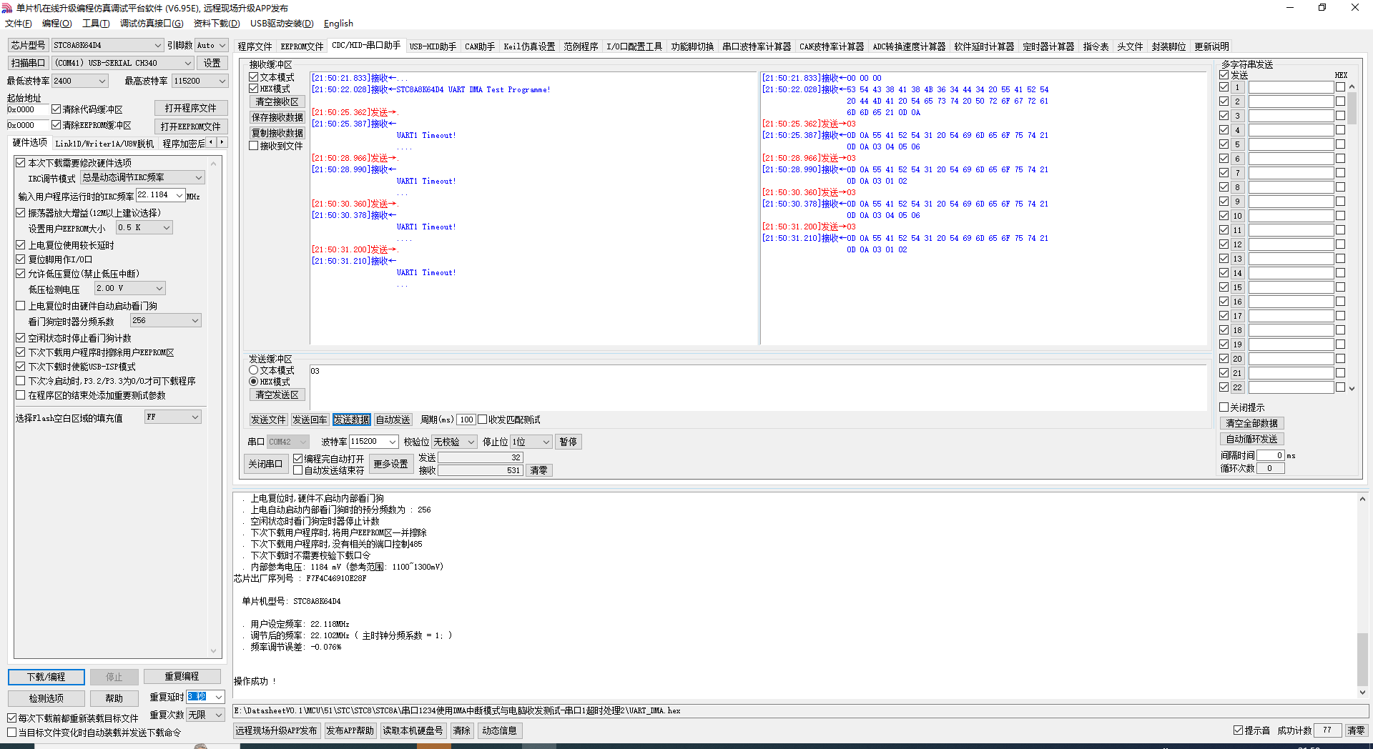Screen dimensions: 1373x749
Task: Open 最高波特率 115200 dropdown
Action: point(200,81)
